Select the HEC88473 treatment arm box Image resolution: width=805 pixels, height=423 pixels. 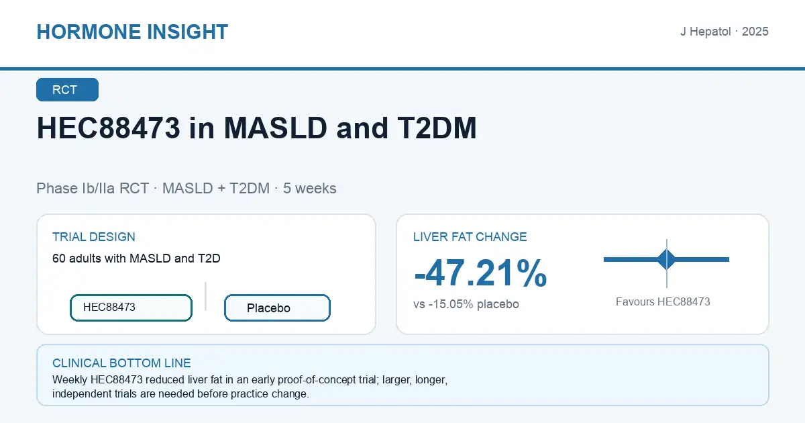(x=131, y=308)
